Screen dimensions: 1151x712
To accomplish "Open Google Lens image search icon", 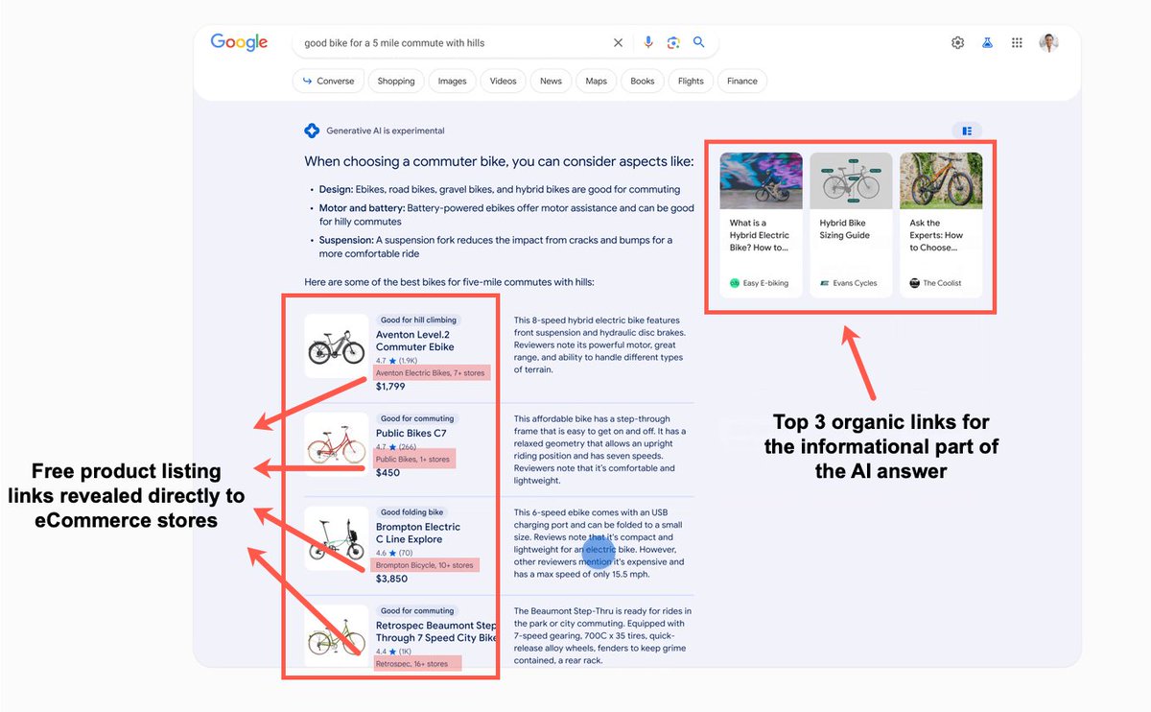I will tap(673, 42).
